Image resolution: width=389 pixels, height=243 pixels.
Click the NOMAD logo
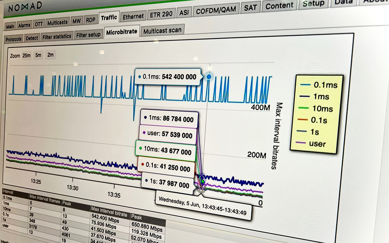25,7
